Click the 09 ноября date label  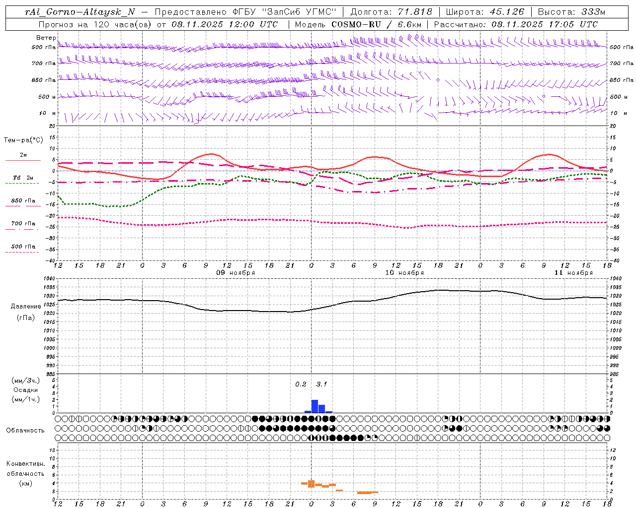(x=236, y=273)
